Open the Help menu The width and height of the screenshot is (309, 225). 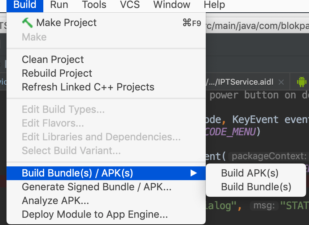point(214,5)
